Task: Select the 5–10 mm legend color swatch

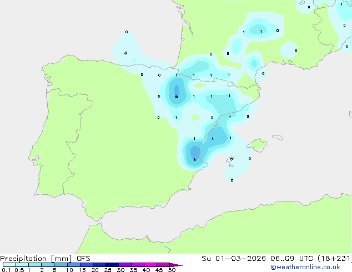Action: (61, 265)
